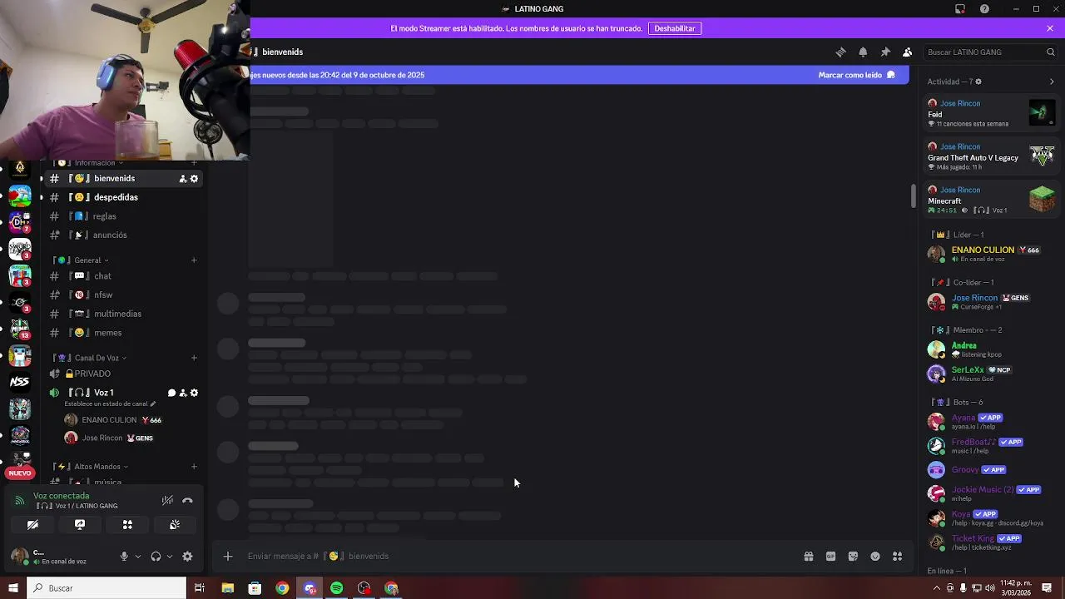Open the Threads icon in channel header
1065x599 pixels.
coord(840,52)
